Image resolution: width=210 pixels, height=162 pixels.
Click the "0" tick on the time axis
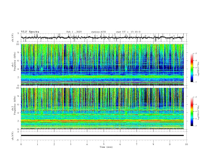21,144
